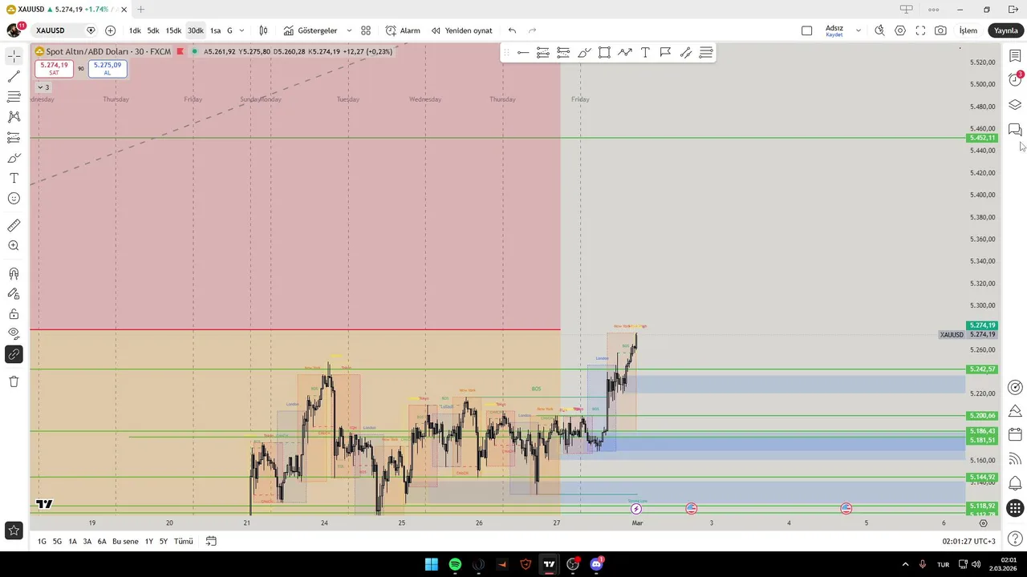Open the forecasting and measurement tools
The height and width of the screenshot is (577, 1027).
coord(14,138)
